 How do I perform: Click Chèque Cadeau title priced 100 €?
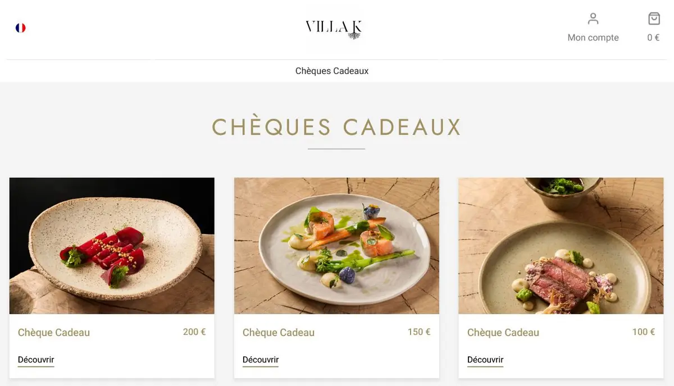click(x=503, y=332)
